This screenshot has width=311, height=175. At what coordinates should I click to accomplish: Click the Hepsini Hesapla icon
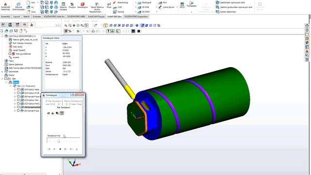tap(63, 6)
